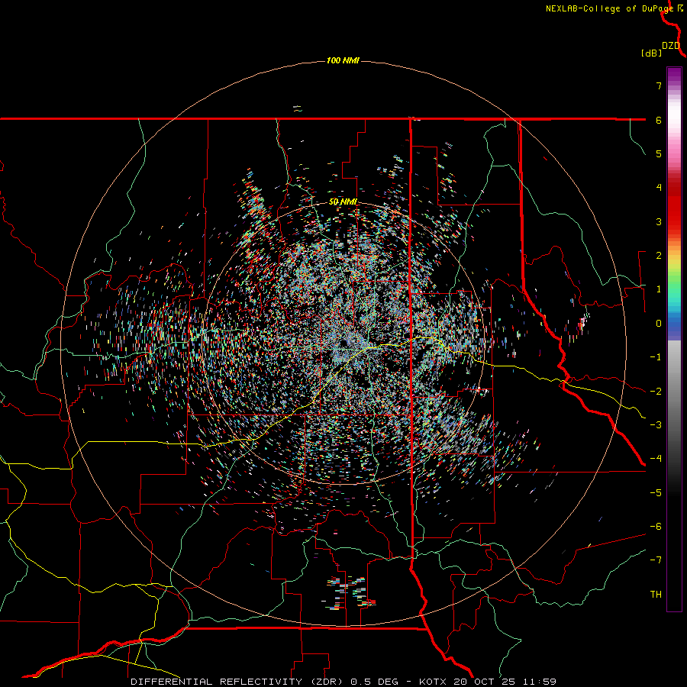Click the 6 dB scale label

click(x=659, y=120)
